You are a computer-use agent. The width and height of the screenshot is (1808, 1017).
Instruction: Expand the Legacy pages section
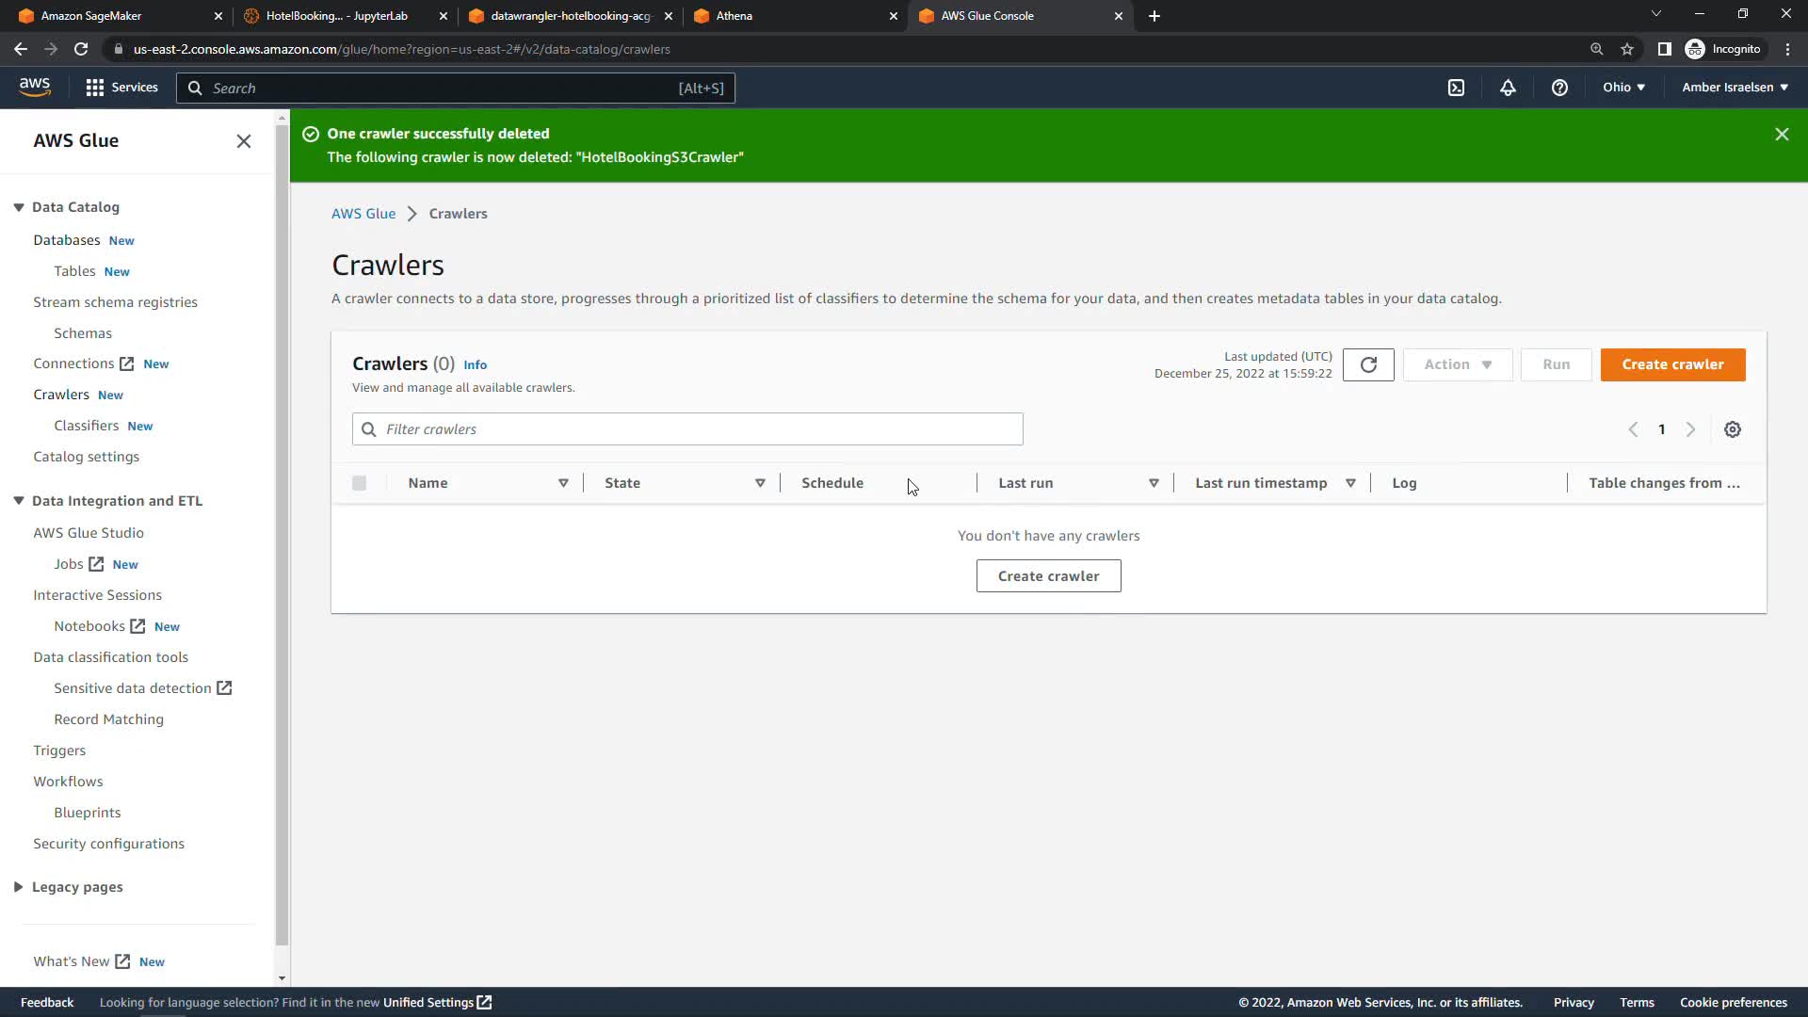[x=19, y=887]
